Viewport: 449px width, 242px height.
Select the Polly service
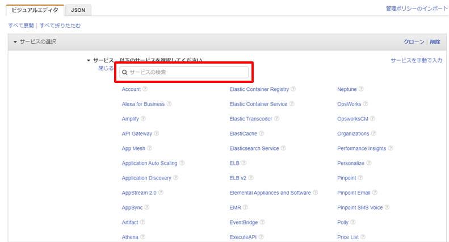pos(343,223)
